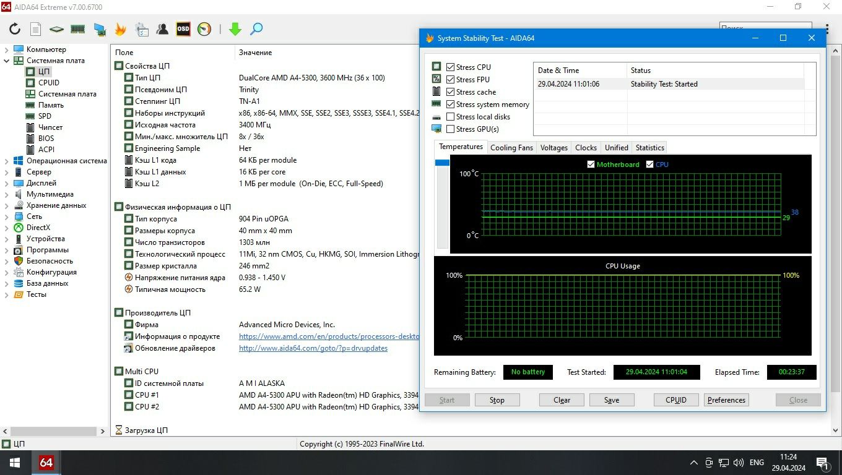Open System Stability Test flame toolbar icon
This screenshot has width=842, height=475.
(x=120, y=29)
